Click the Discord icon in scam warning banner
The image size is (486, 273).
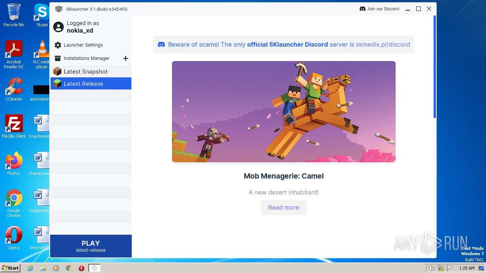(161, 44)
